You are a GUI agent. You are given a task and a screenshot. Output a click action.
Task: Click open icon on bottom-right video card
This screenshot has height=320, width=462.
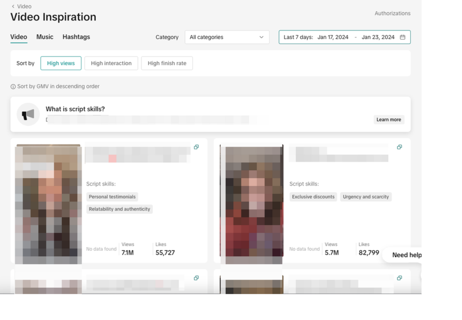click(399, 278)
